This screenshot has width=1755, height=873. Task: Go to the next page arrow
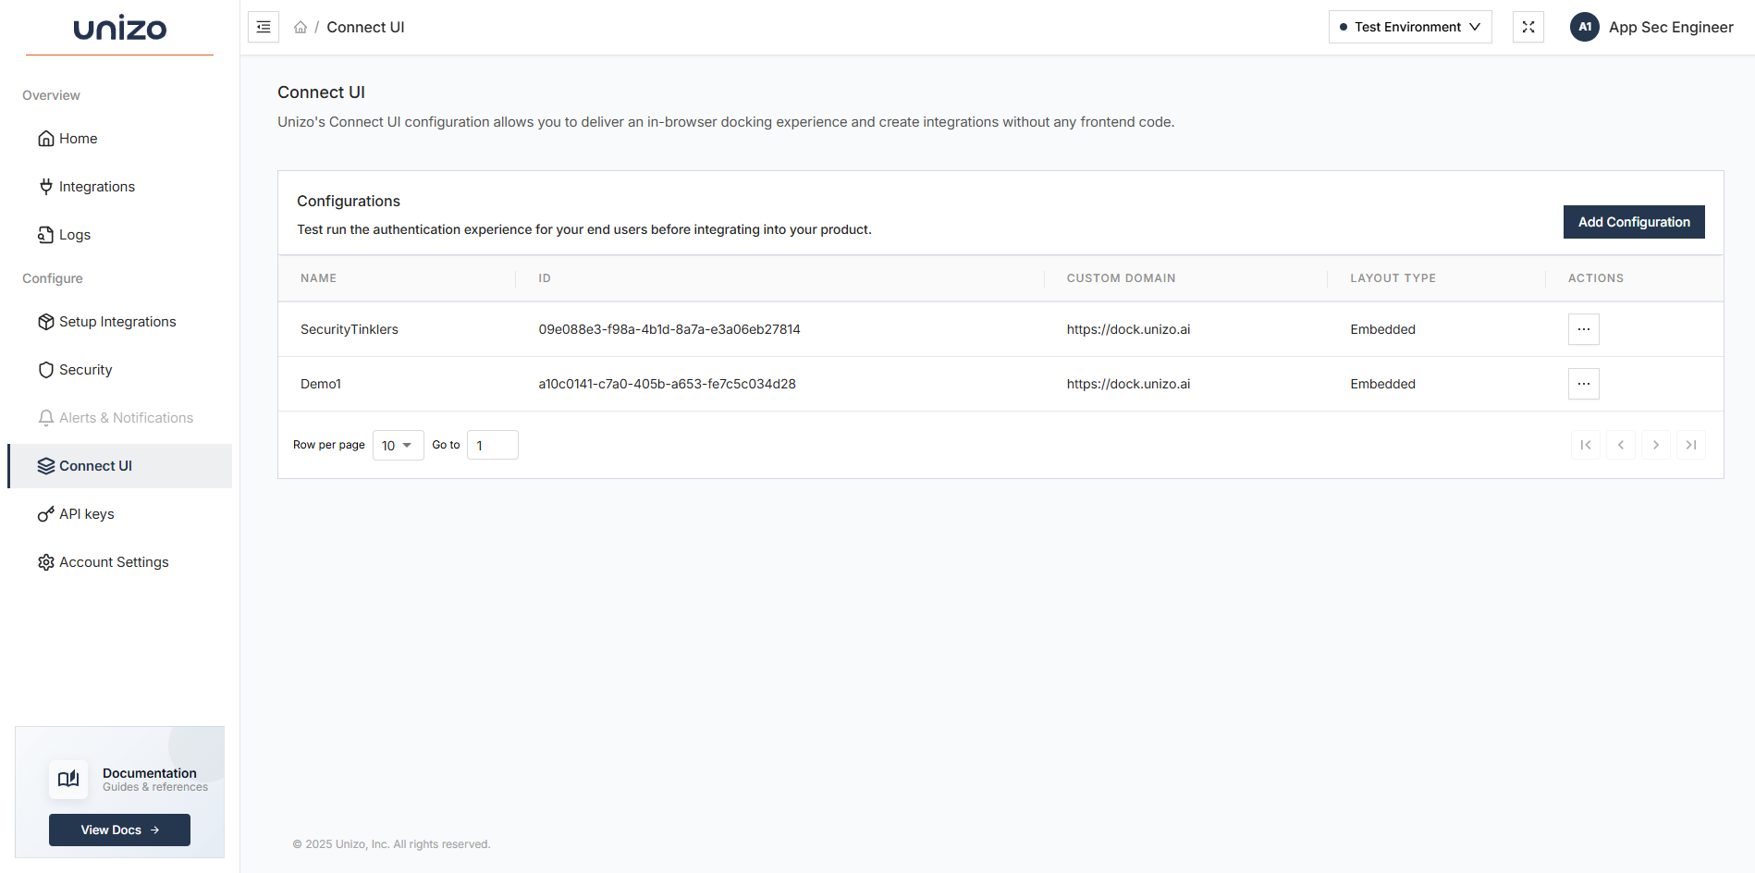click(1655, 445)
